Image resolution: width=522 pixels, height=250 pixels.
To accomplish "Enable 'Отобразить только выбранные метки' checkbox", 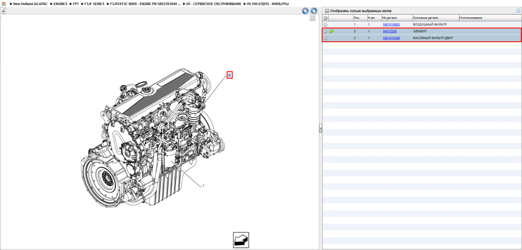I will point(327,10).
